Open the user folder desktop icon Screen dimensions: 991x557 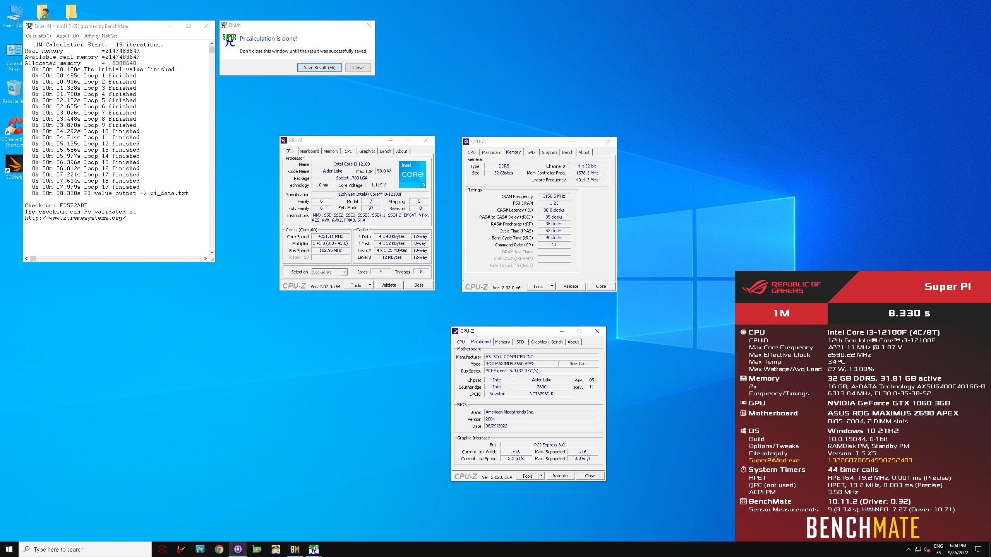[43, 12]
